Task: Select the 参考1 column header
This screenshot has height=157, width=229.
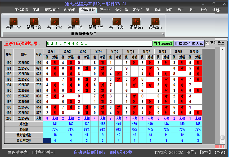Action: pyautogui.click(x=51, y=51)
